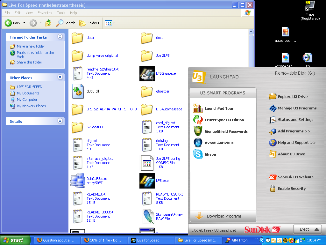Open autocrossm... desktop icon
This screenshot has width=326, height=245.
pos(285,34)
